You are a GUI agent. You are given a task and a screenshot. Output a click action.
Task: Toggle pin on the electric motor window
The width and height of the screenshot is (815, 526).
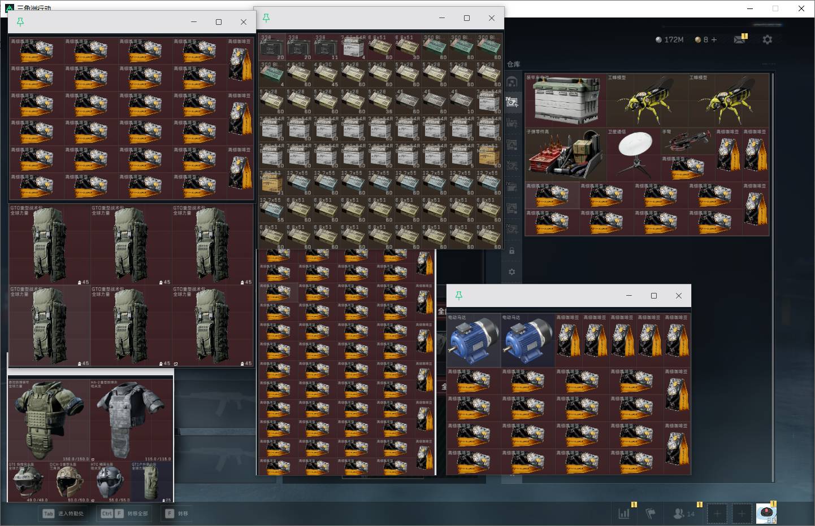(459, 296)
